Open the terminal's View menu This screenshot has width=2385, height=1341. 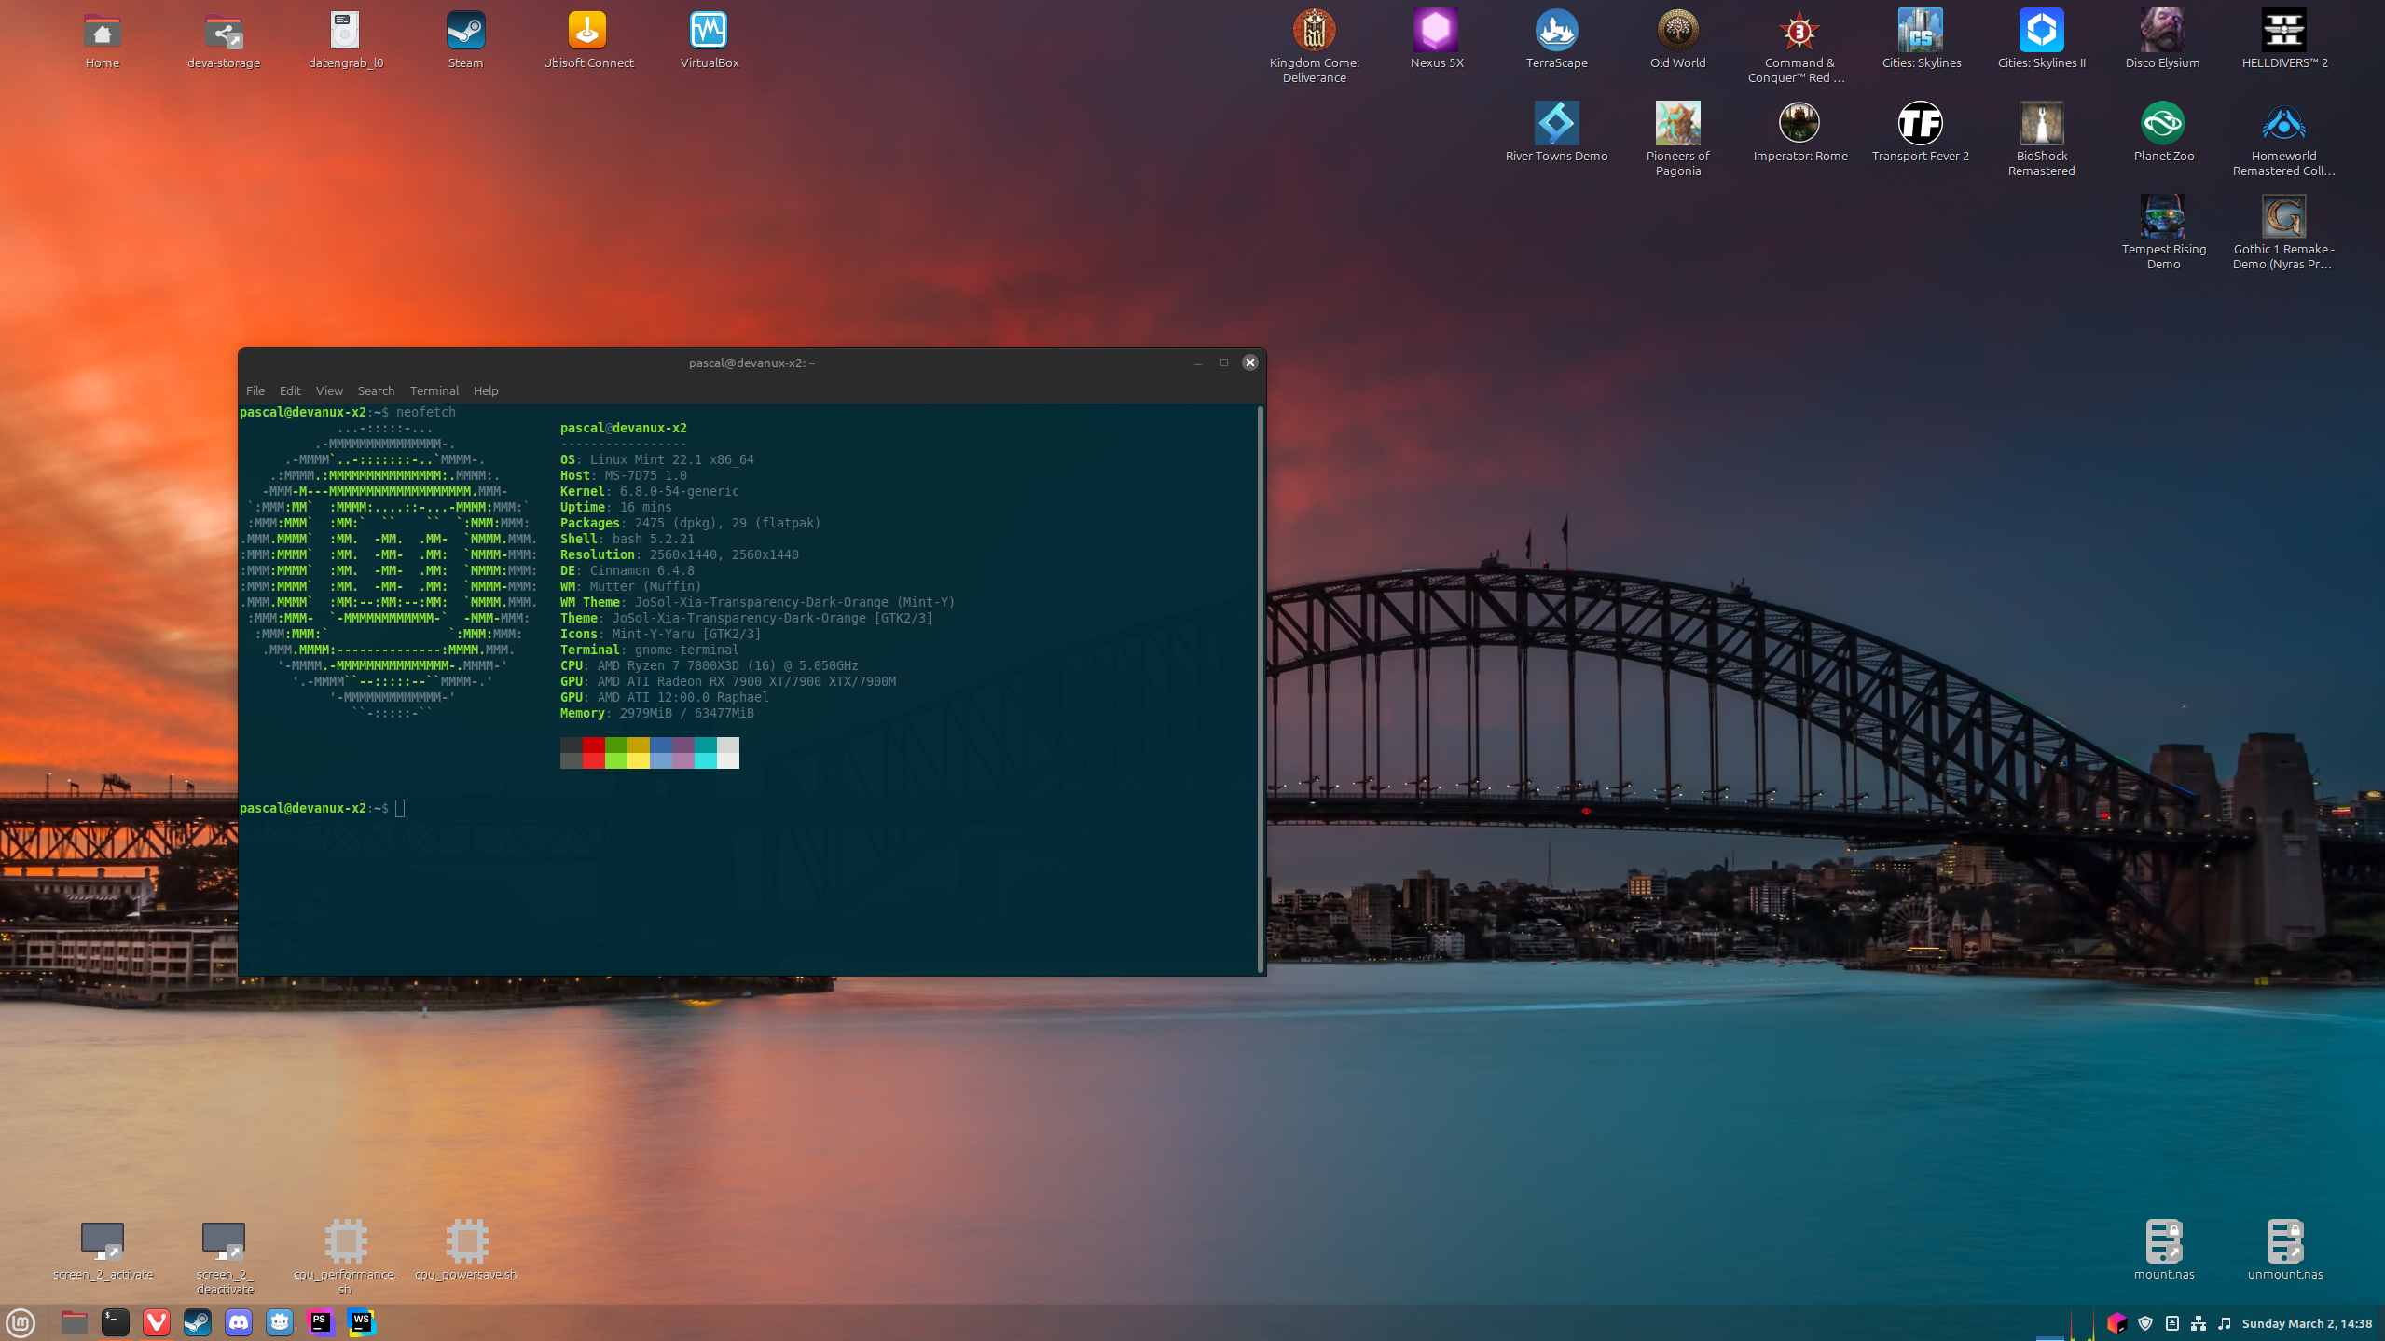pos(328,390)
